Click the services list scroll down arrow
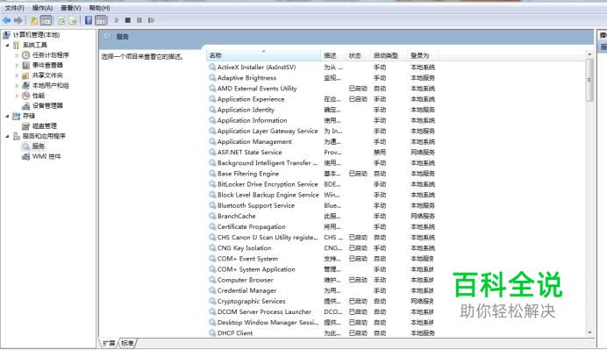The width and height of the screenshot is (607, 350). coord(589,332)
